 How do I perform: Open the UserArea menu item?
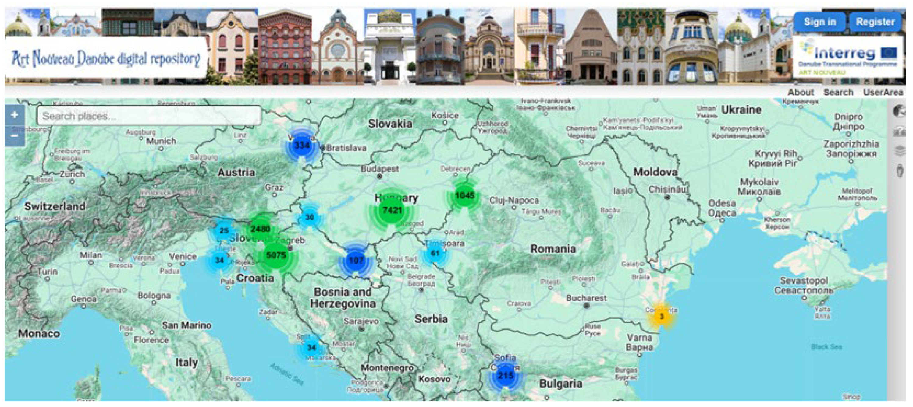[883, 92]
